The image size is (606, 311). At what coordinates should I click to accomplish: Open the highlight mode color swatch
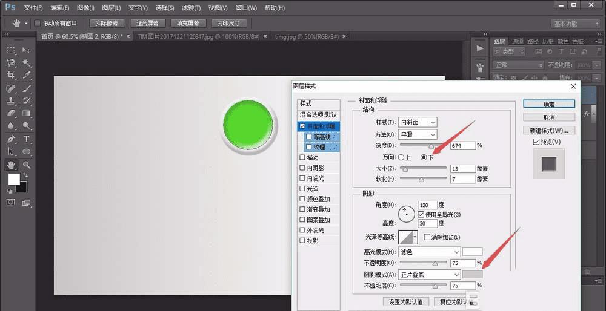click(x=472, y=252)
